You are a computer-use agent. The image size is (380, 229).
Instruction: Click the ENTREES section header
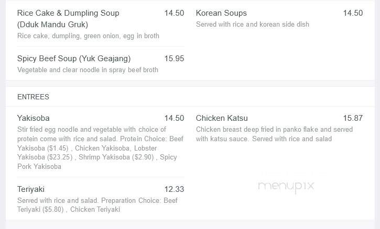[x=33, y=97]
